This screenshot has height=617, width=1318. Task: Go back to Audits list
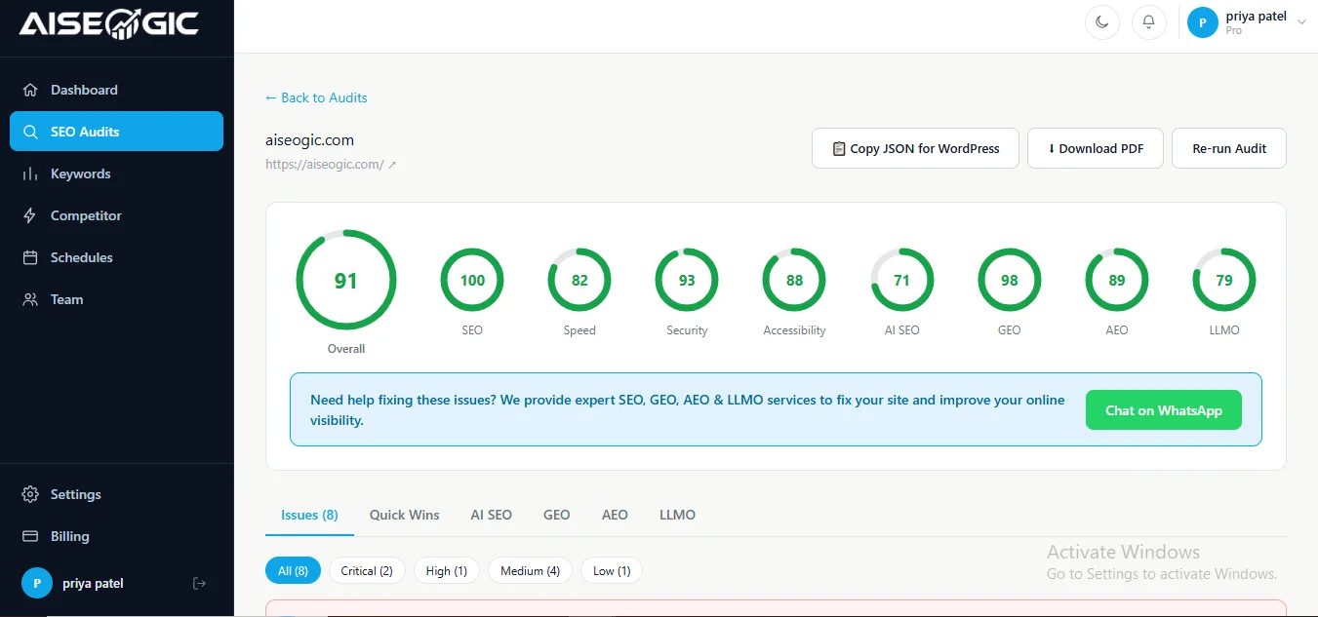coord(316,97)
